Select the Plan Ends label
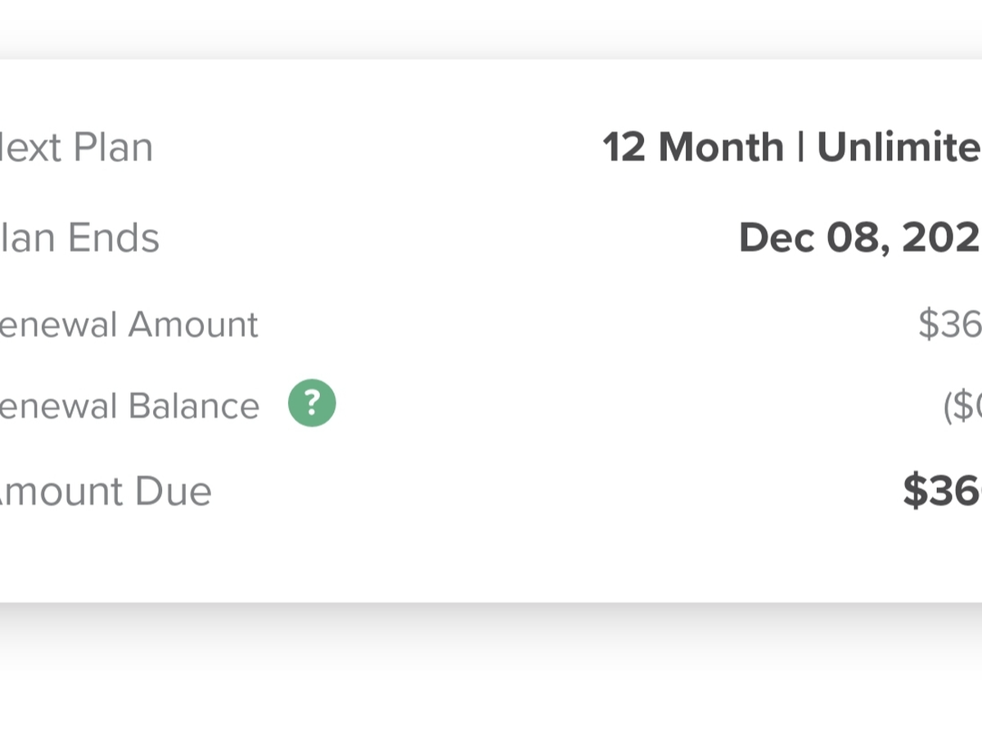The width and height of the screenshot is (982, 736). (x=79, y=238)
